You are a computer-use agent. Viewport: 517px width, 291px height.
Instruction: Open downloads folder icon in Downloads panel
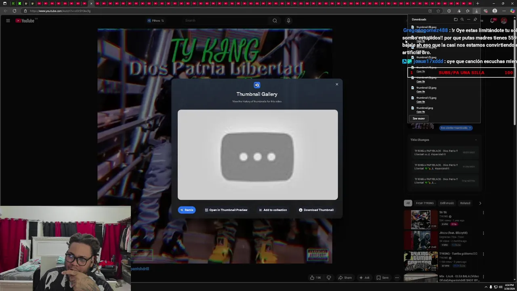coord(456,19)
